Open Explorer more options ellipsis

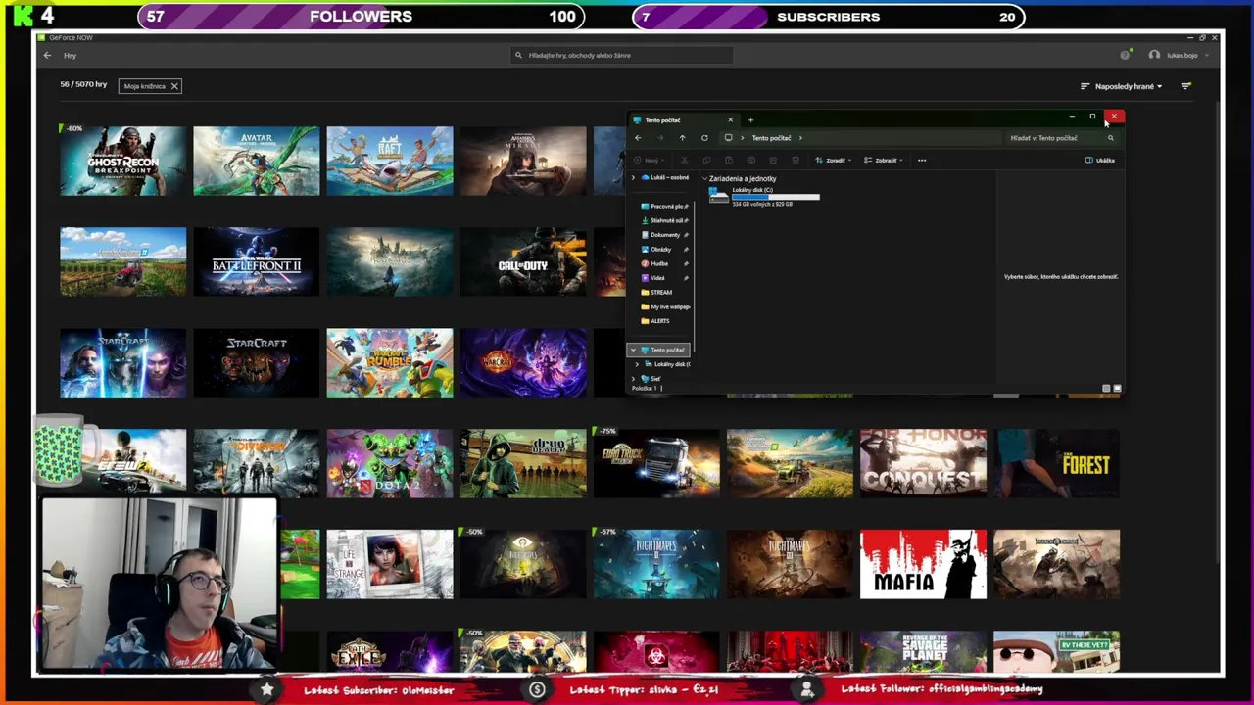[x=922, y=160]
